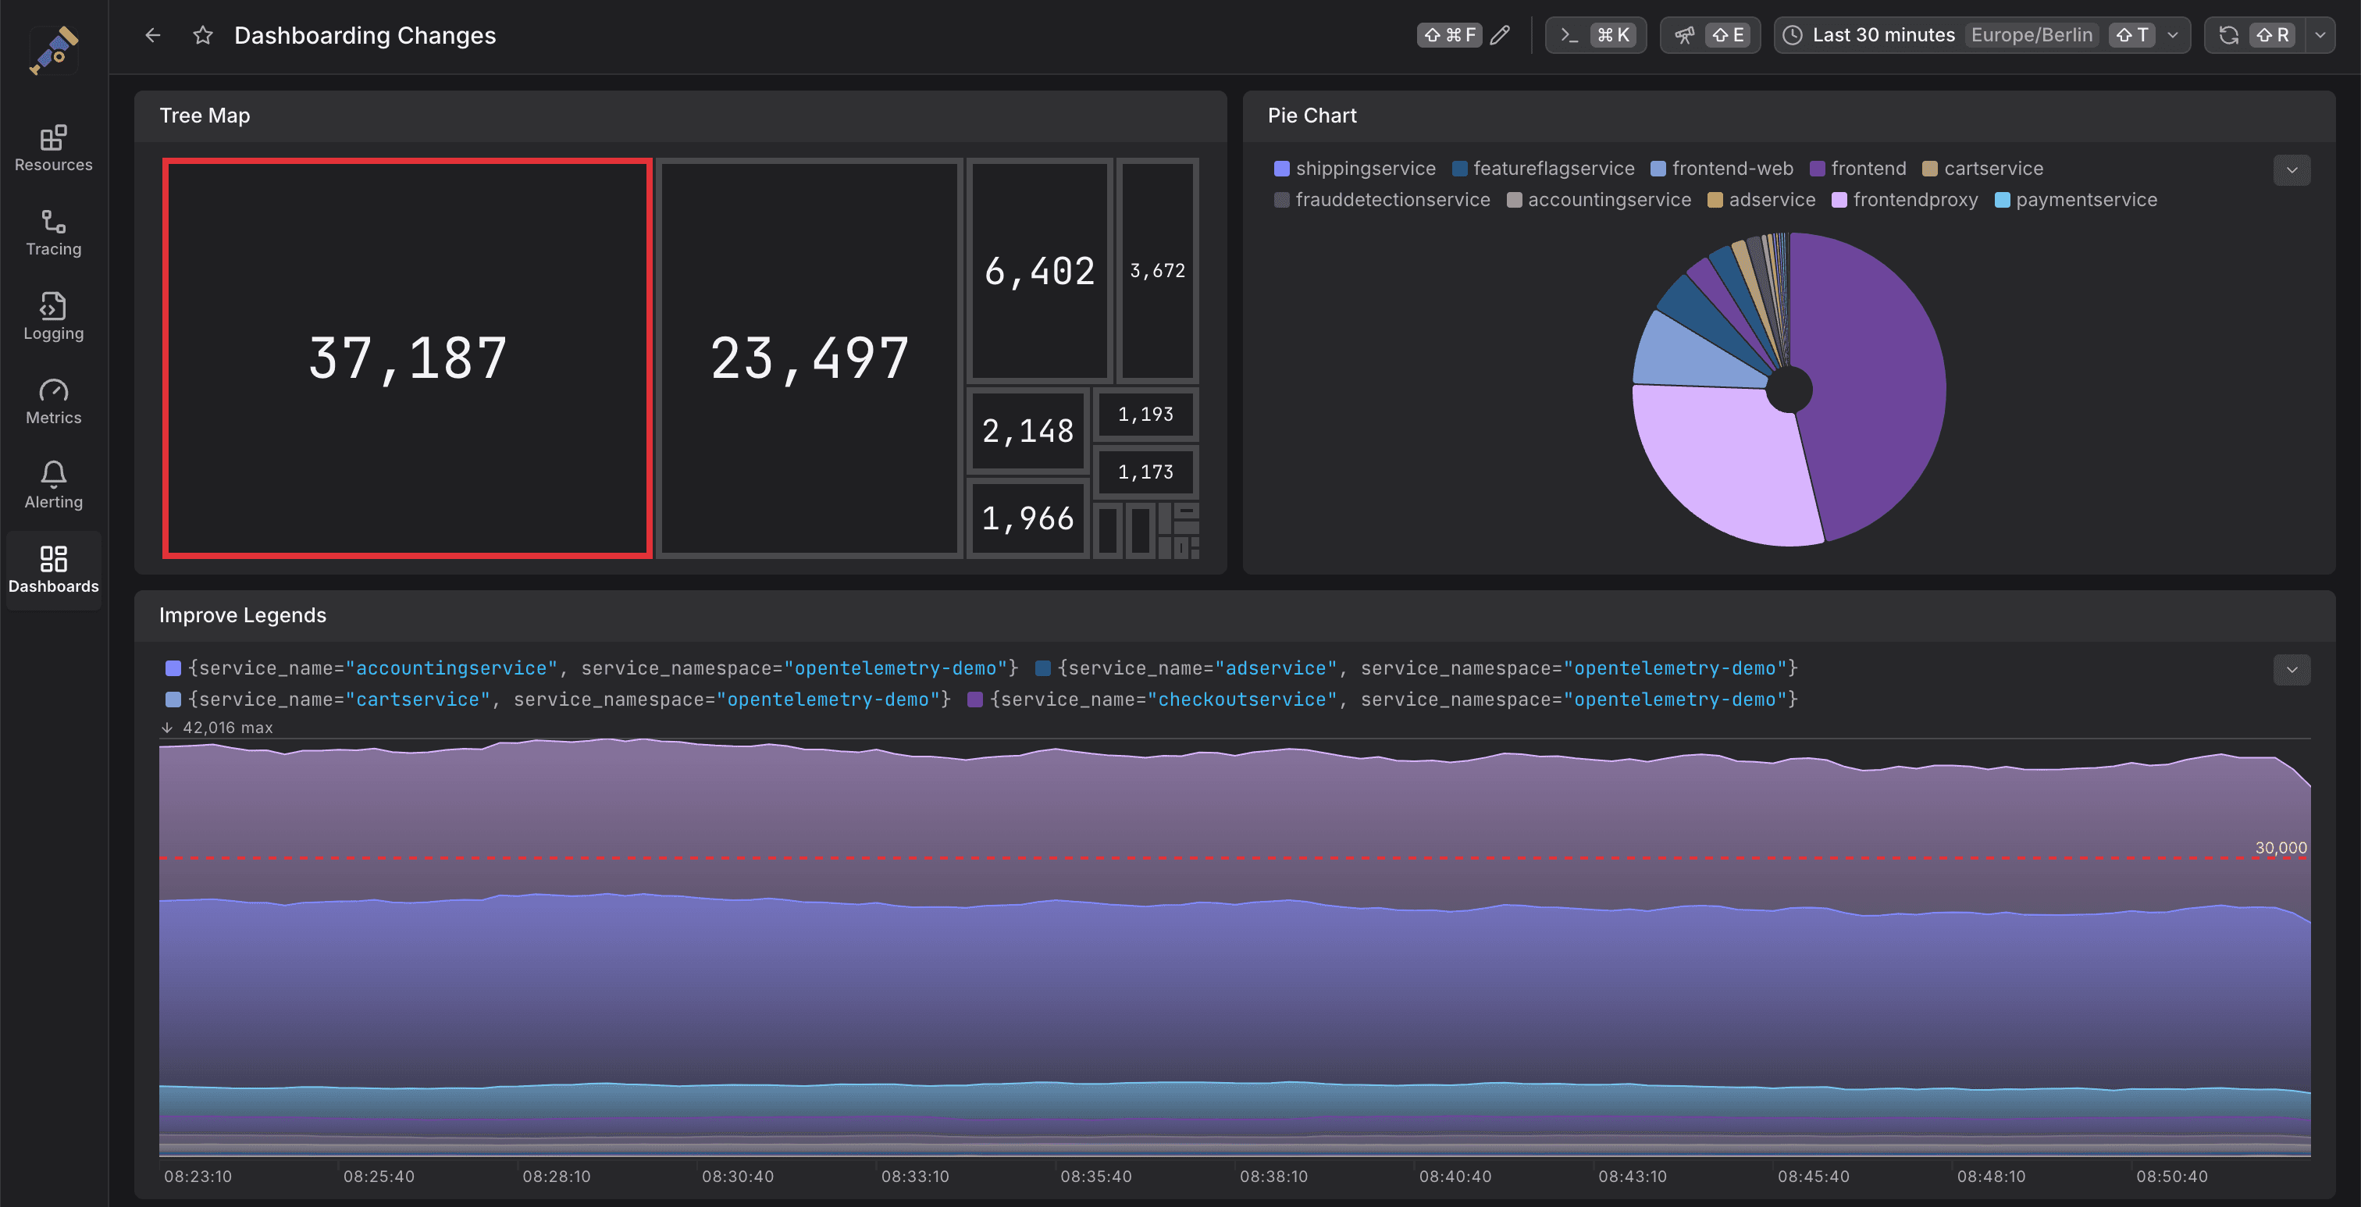Click the pencil edit dashboard icon
Screen dimensions: 2361x1207
point(1500,35)
